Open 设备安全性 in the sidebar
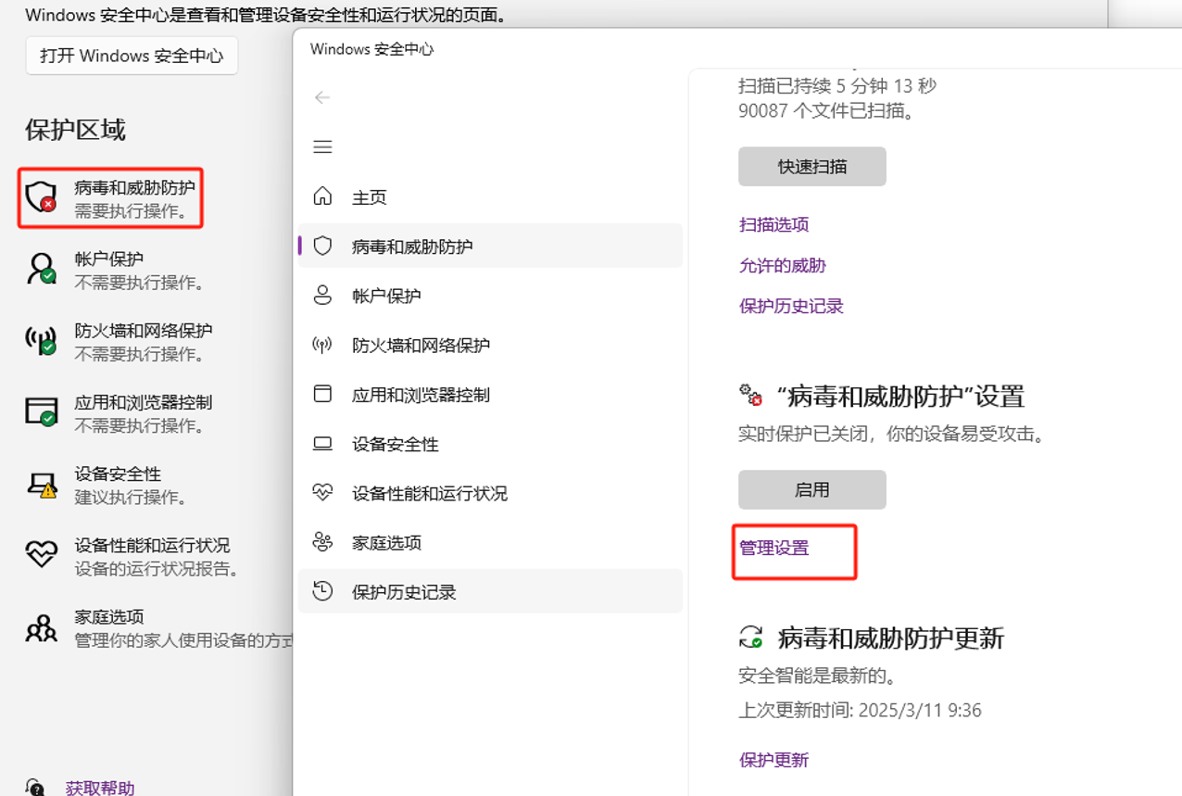This screenshot has width=1182, height=796. [x=490, y=444]
